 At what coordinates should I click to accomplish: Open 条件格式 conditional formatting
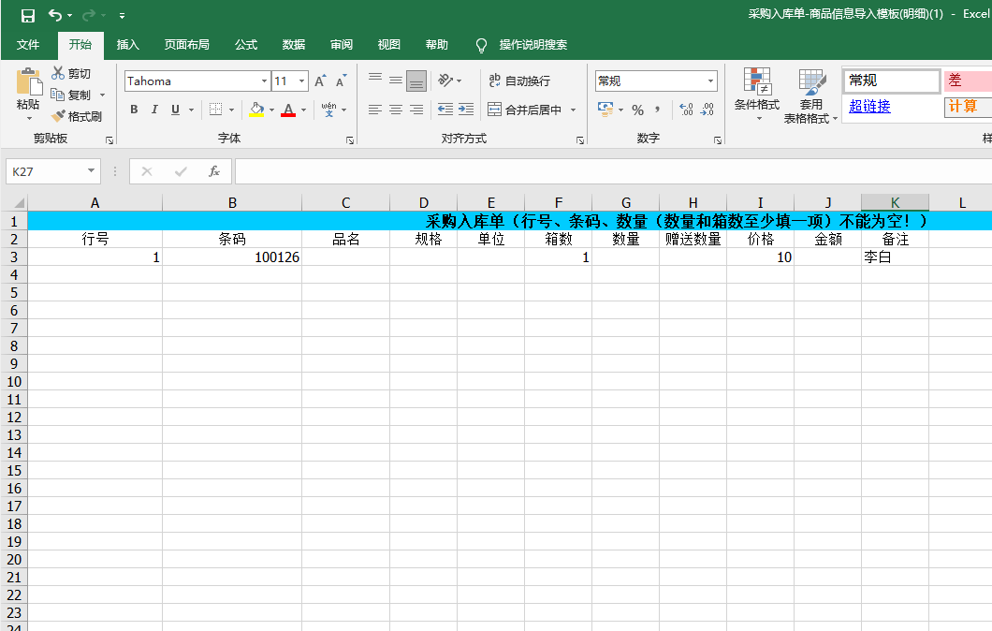click(757, 94)
